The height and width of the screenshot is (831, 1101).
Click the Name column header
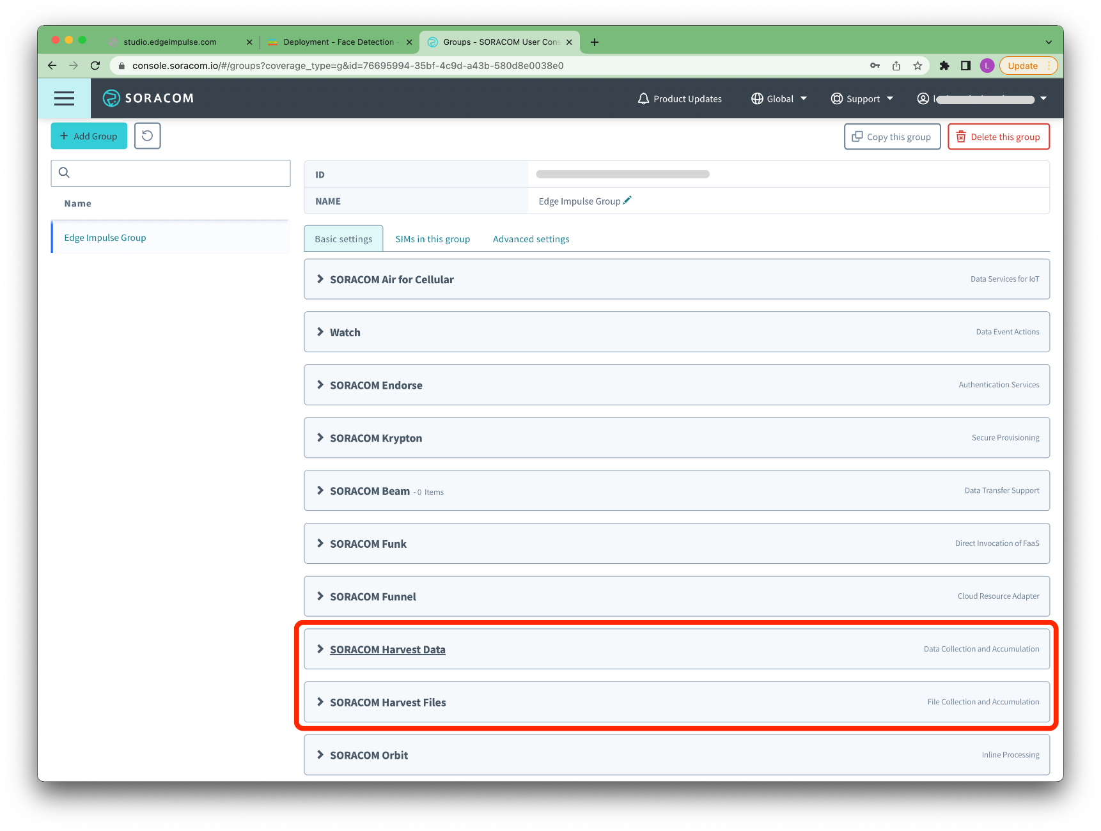click(77, 203)
